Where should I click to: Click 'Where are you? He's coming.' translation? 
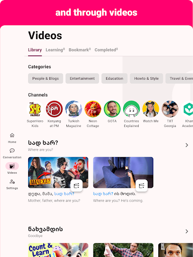tap(118, 200)
